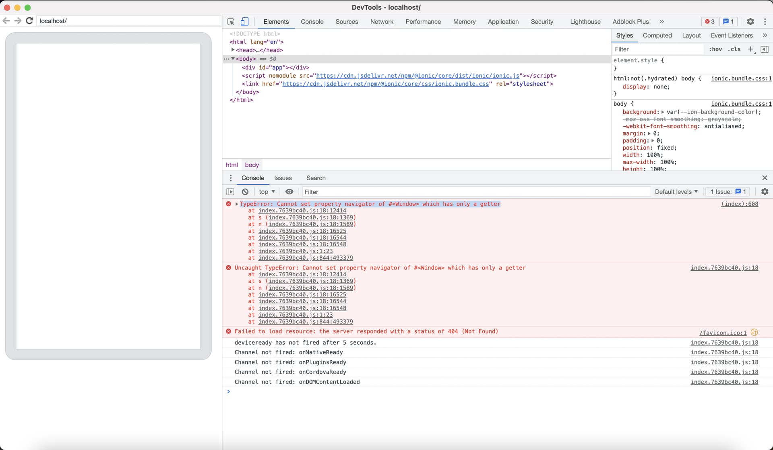Create a live expression with the eye icon
This screenshot has height=450, width=773.
289,192
